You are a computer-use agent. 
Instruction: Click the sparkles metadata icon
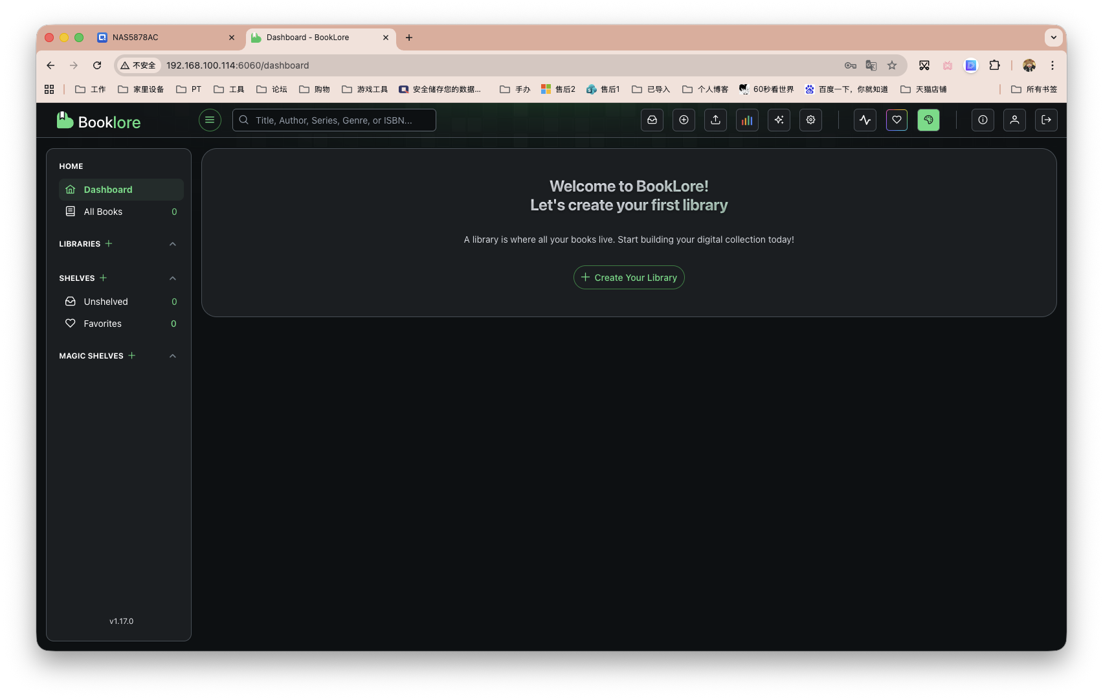(779, 120)
